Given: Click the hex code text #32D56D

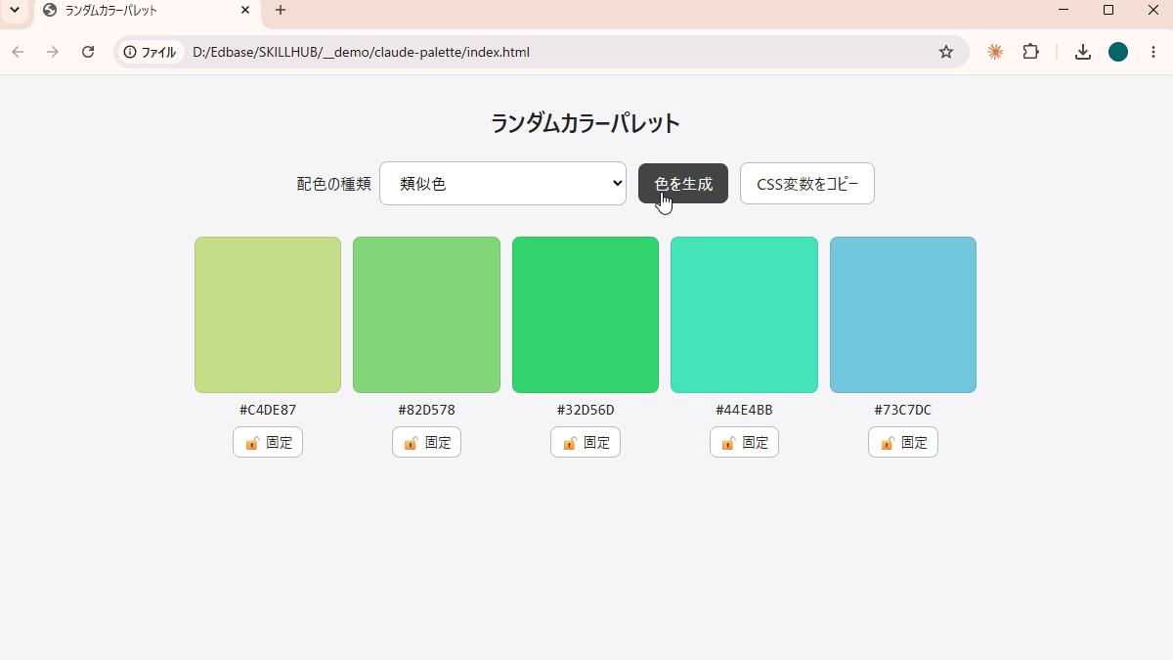Looking at the screenshot, I should (586, 410).
